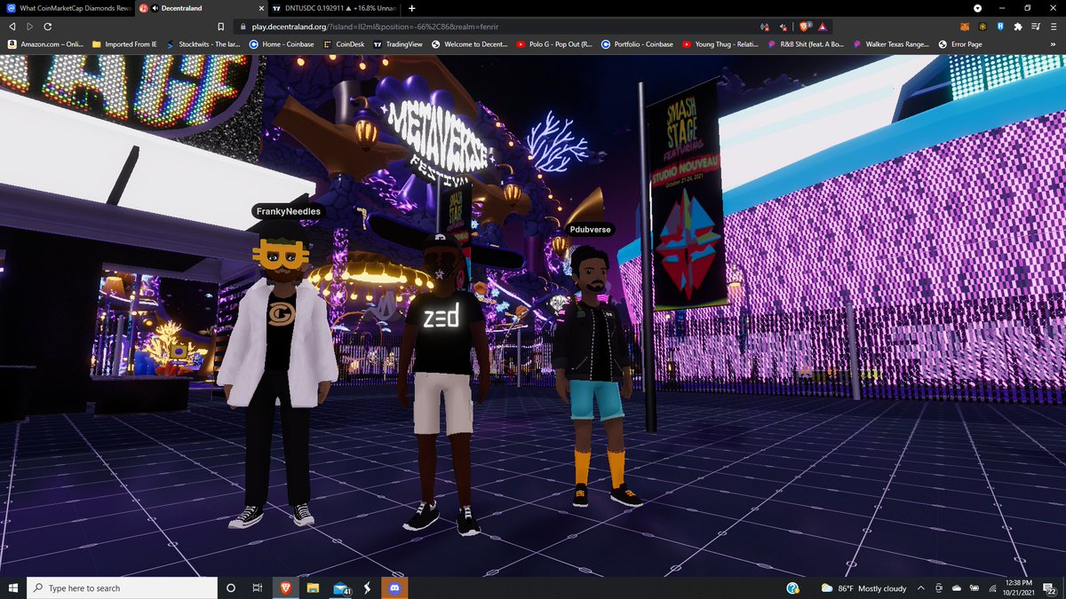This screenshot has width=1066, height=599.
Task: Click the Type here to search box
Action: (122, 587)
